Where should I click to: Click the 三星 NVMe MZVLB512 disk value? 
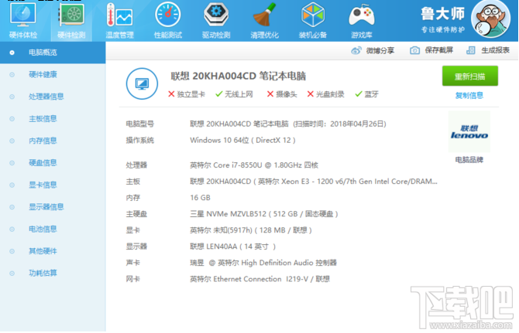(x=264, y=214)
